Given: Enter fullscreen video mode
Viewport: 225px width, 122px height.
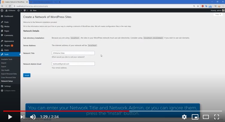Looking at the screenshot, I should point(217,117).
